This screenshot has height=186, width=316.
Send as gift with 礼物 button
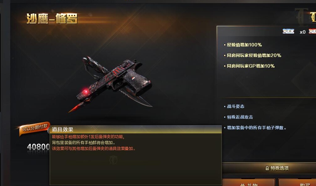[x=249, y=182]
